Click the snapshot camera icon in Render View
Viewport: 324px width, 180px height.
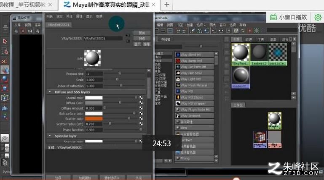(x=30, y=31)
